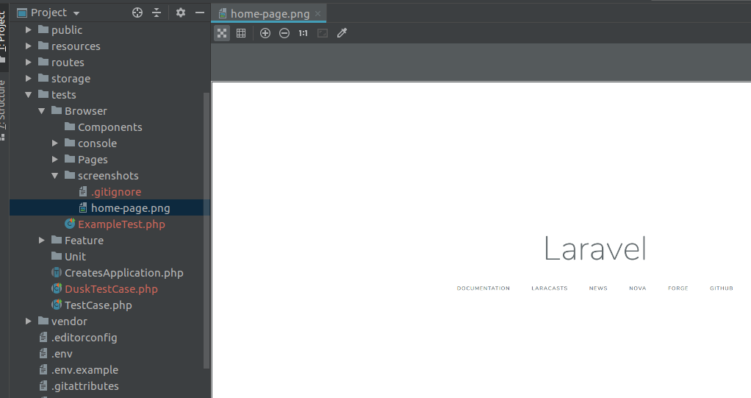Click NEWS text in preview image
Viewport: 751px width, 398px height.
(598, 288)
